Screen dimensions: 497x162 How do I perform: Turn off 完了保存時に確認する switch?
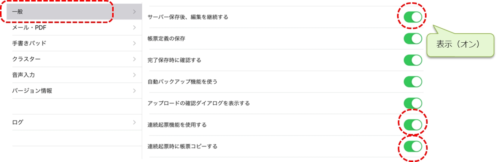click(413, 60)
